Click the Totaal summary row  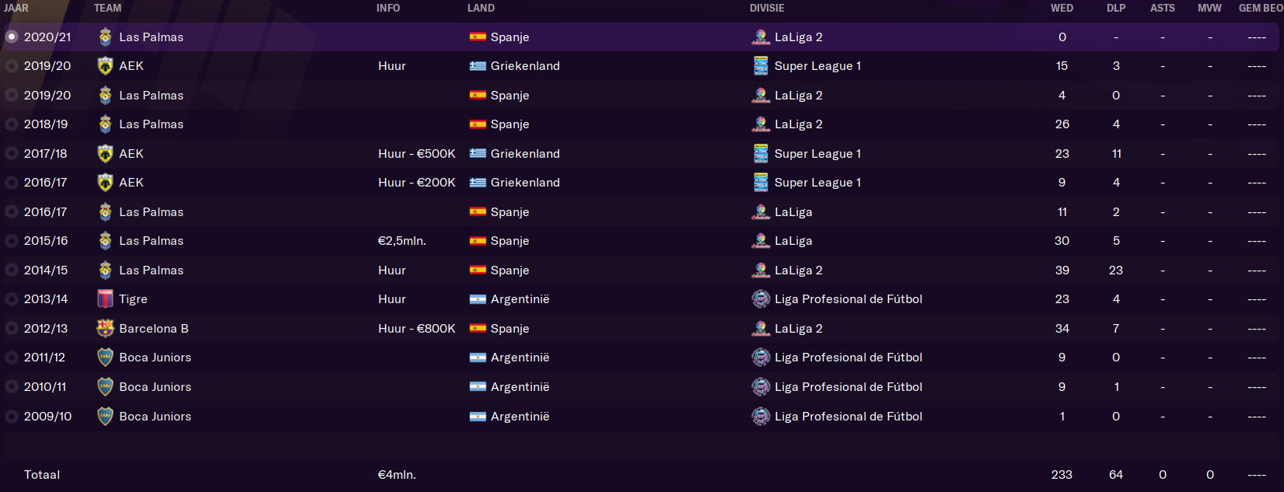click(x=642, y=475)
